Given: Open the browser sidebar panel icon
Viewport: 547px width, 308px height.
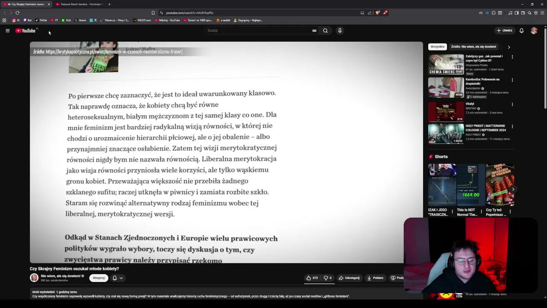Looking at the screenshot, I should [516, 13].
